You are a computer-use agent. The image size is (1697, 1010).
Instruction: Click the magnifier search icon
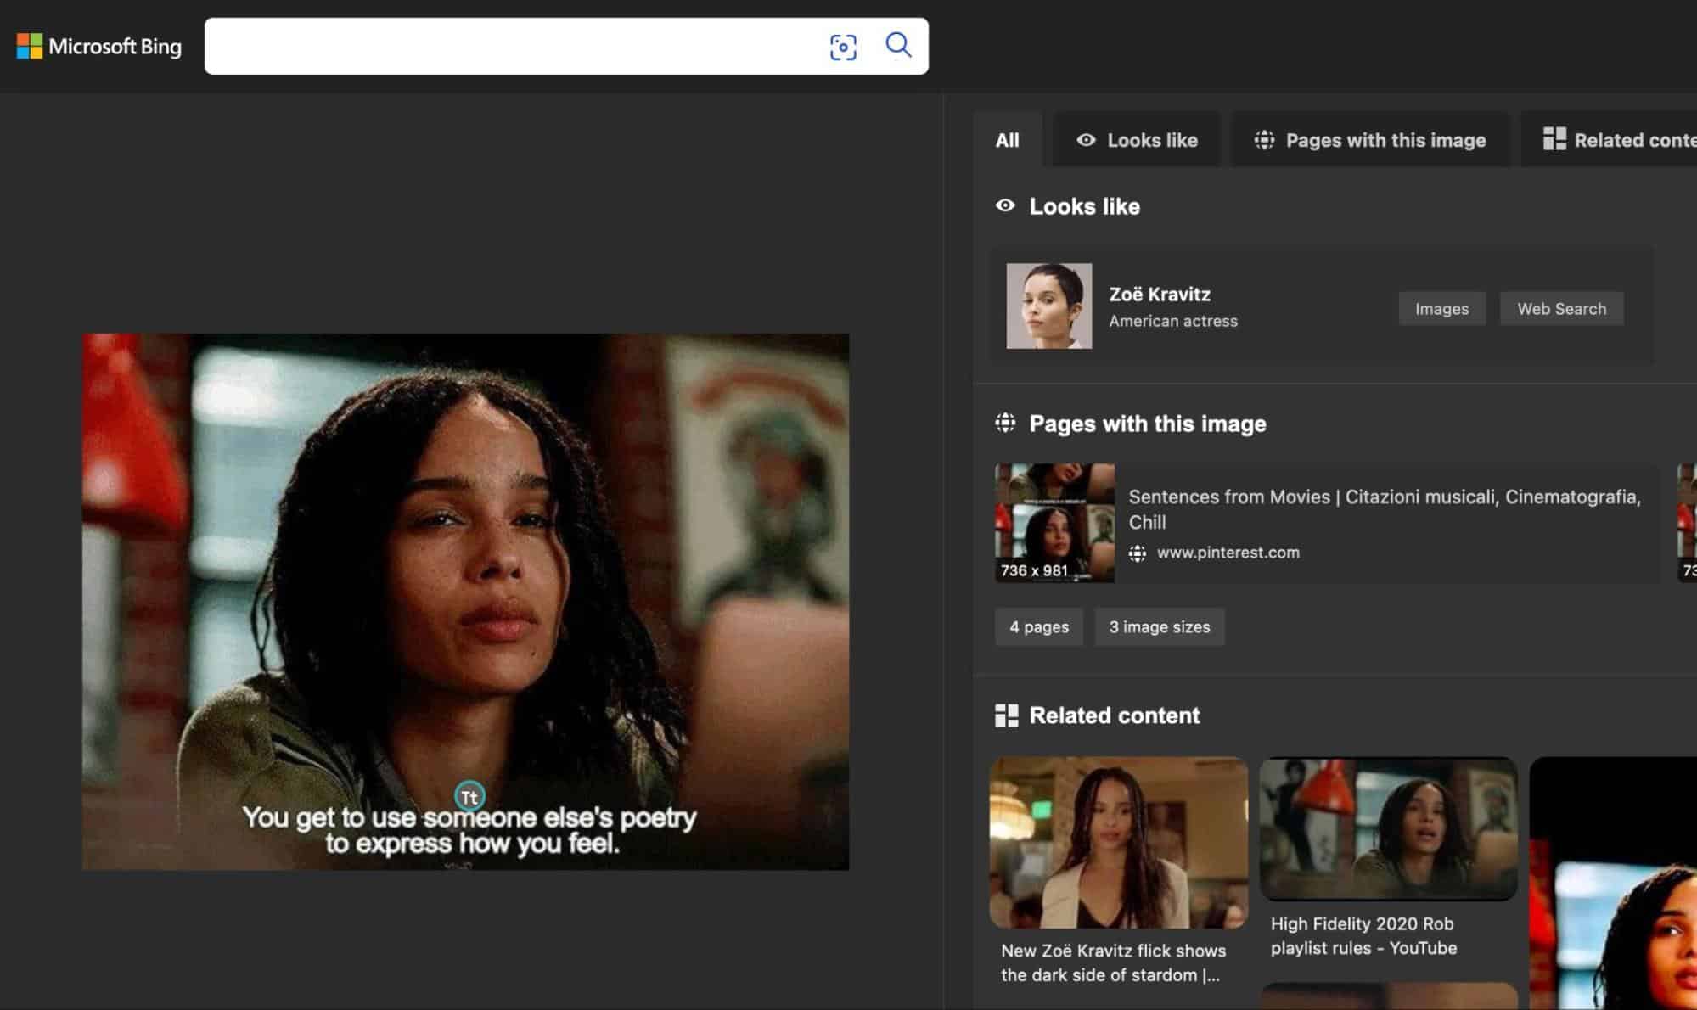click(x=898, y=45)
